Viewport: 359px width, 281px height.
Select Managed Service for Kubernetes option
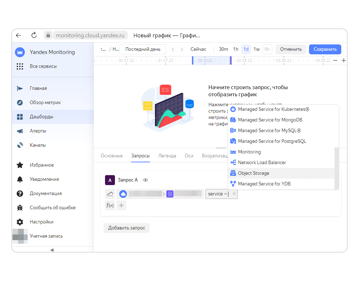[281, 109]
